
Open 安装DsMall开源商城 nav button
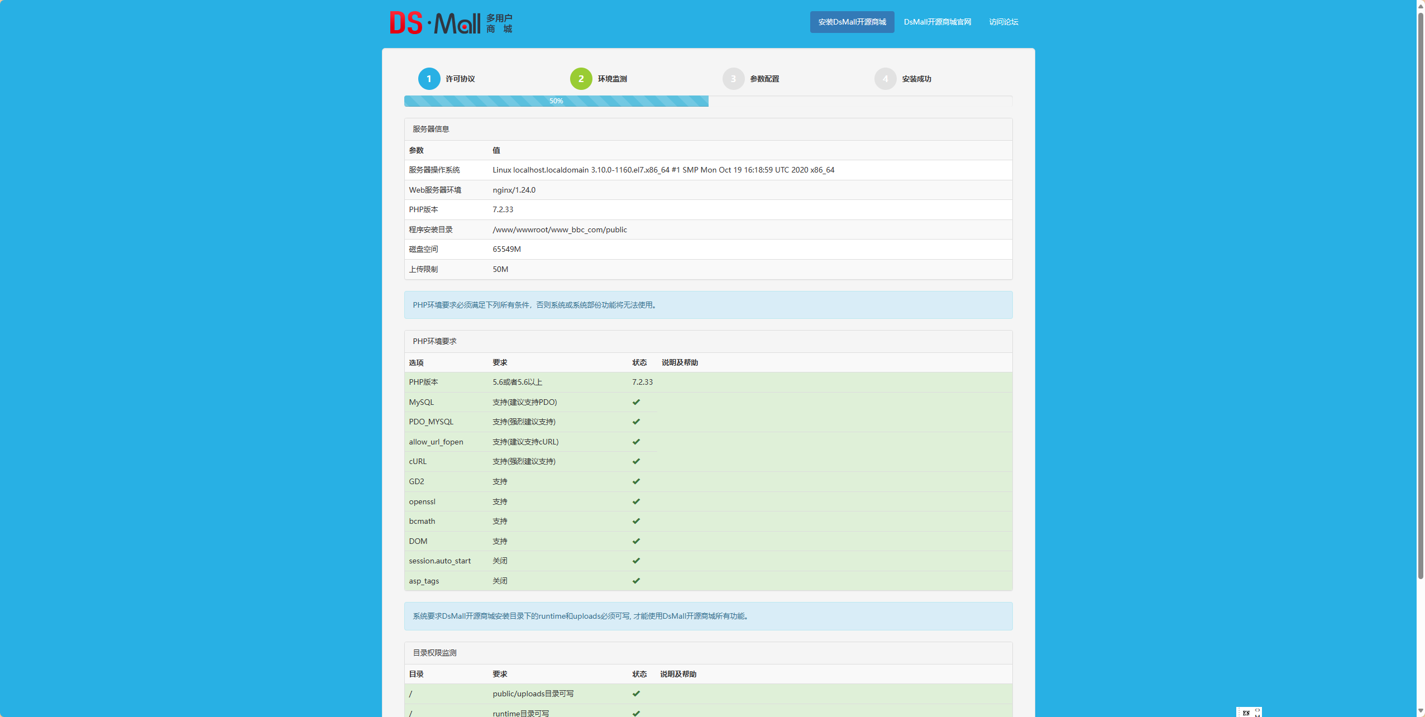[x=852, y=22]
